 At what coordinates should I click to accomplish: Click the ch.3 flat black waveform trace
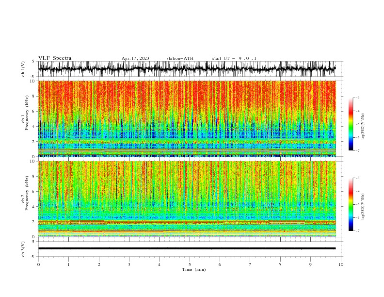click(x=187, y=248)
